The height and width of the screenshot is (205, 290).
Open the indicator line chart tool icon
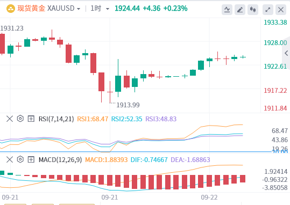tap(227, 10)
